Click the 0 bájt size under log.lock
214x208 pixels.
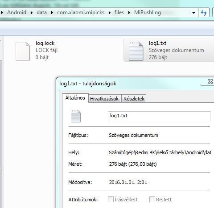point(42,57)
